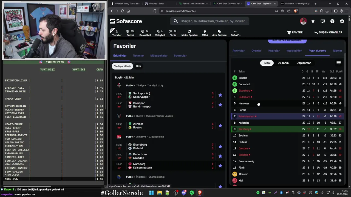This screenshot has height=197, width=351.
Task: Open Hannover in the standings table
Action: (244, 103)
